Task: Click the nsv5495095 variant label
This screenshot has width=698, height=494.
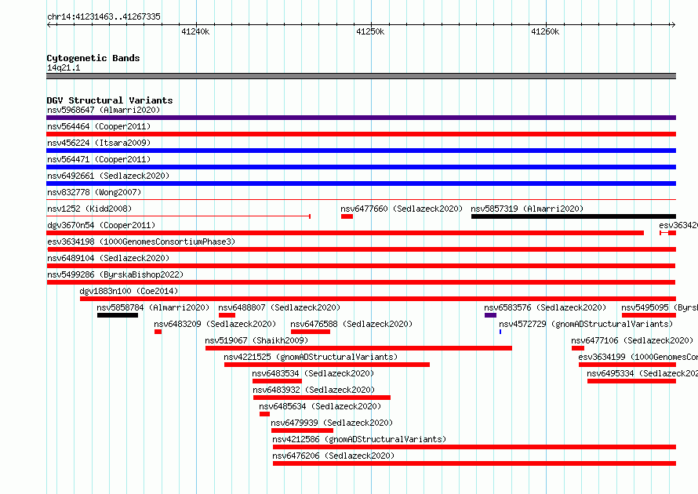Action: point(660,307)
